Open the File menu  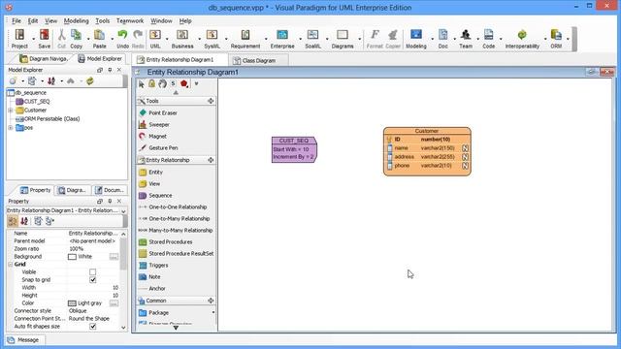(x=16, y=20)
